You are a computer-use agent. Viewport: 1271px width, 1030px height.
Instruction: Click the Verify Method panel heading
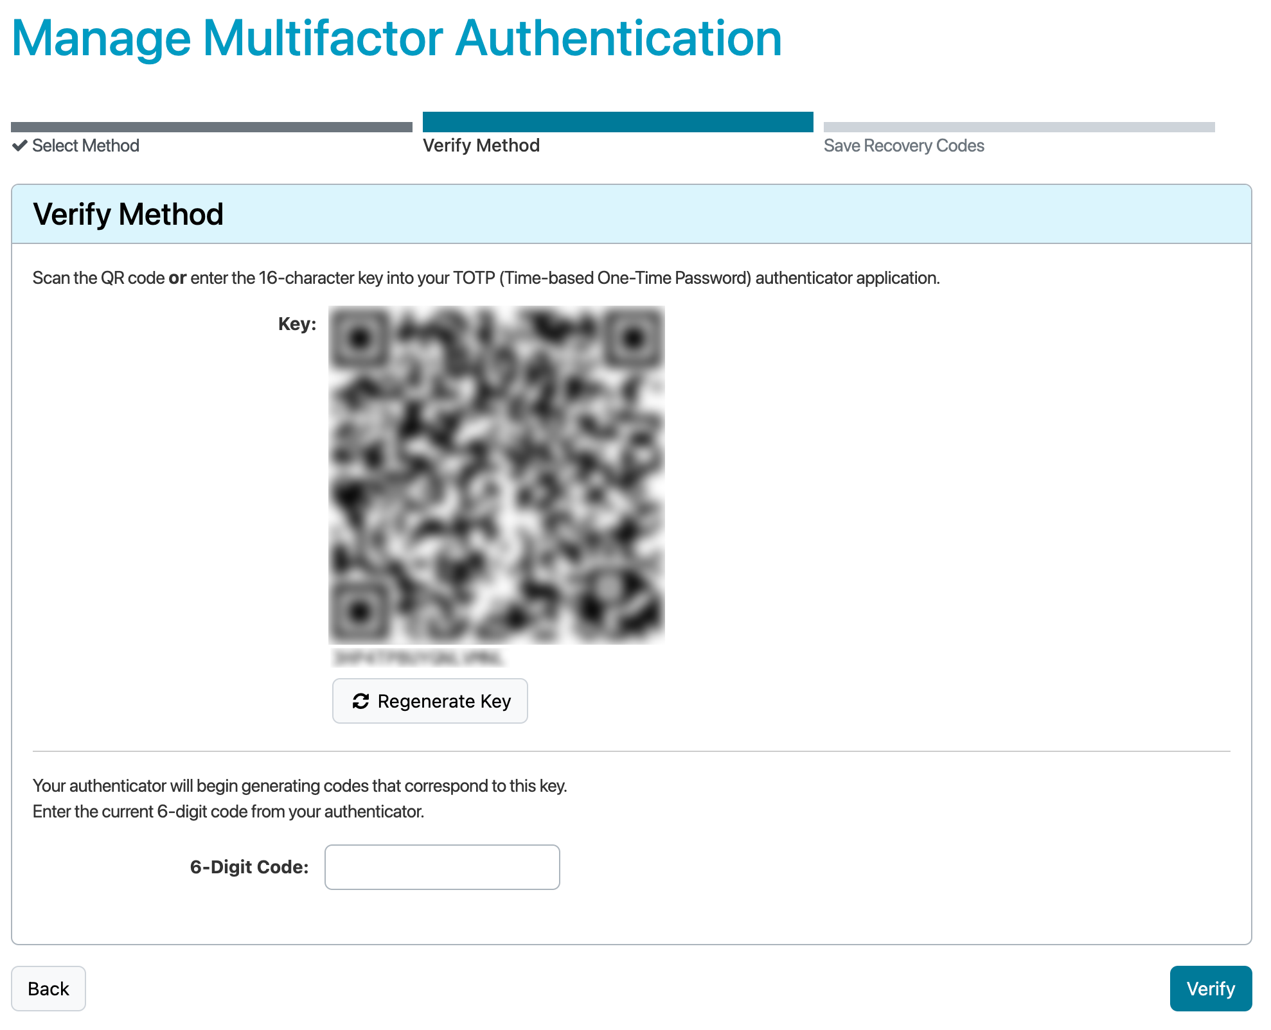click(128, 214)
